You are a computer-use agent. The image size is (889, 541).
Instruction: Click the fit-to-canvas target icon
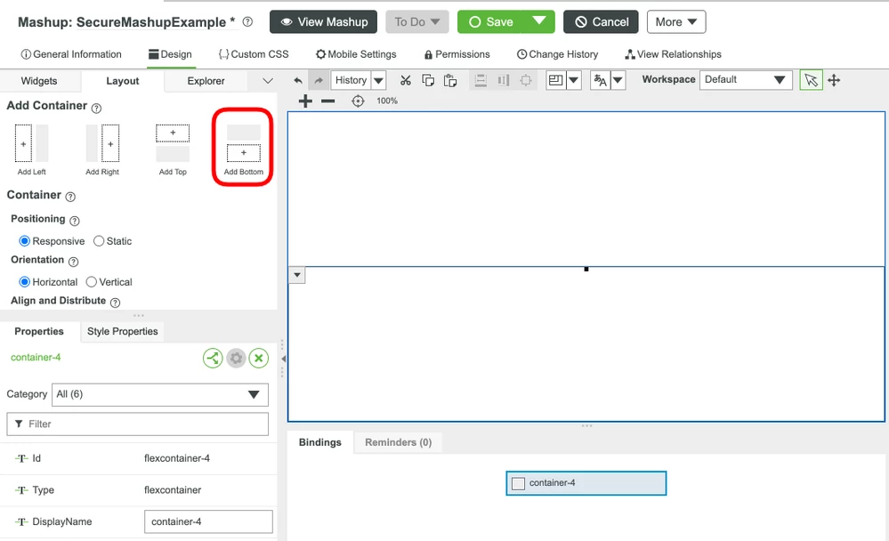(358, 101)
